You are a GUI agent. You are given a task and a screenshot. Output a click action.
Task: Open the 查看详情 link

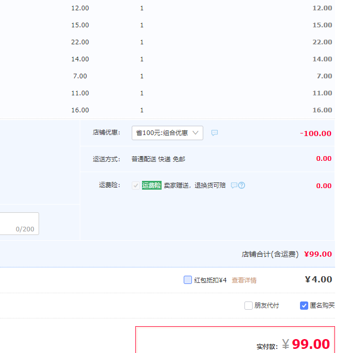click(244, 280)
